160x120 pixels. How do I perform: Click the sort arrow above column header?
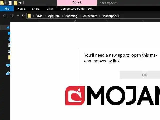tap(75, 21)
